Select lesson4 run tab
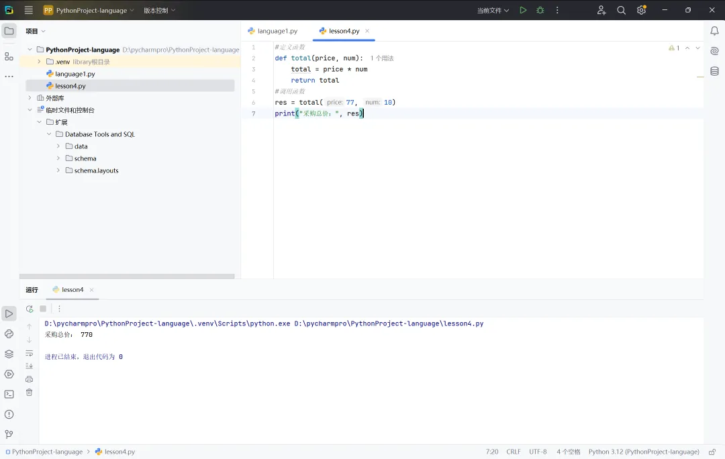Screen dimensions: 725x459 pos(68,290)
